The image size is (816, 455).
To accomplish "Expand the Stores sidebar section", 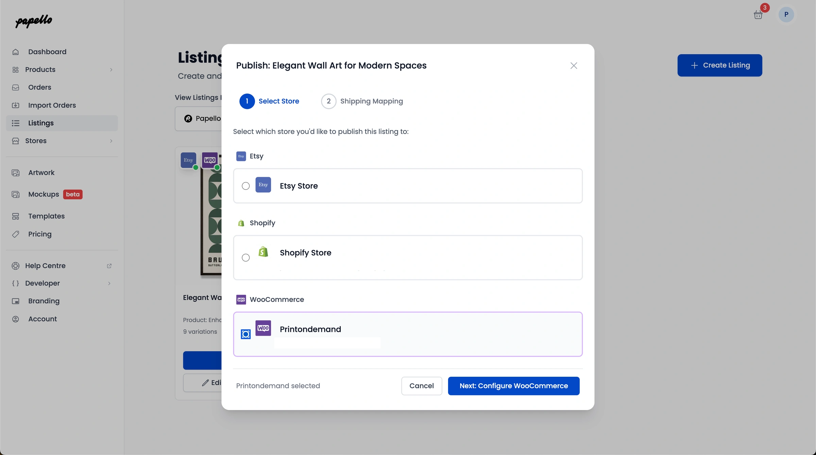I will (111, 141).
